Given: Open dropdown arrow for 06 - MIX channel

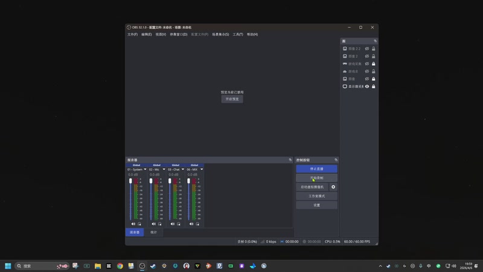Looking at the screenshot, I should click(x=202, y=169).
